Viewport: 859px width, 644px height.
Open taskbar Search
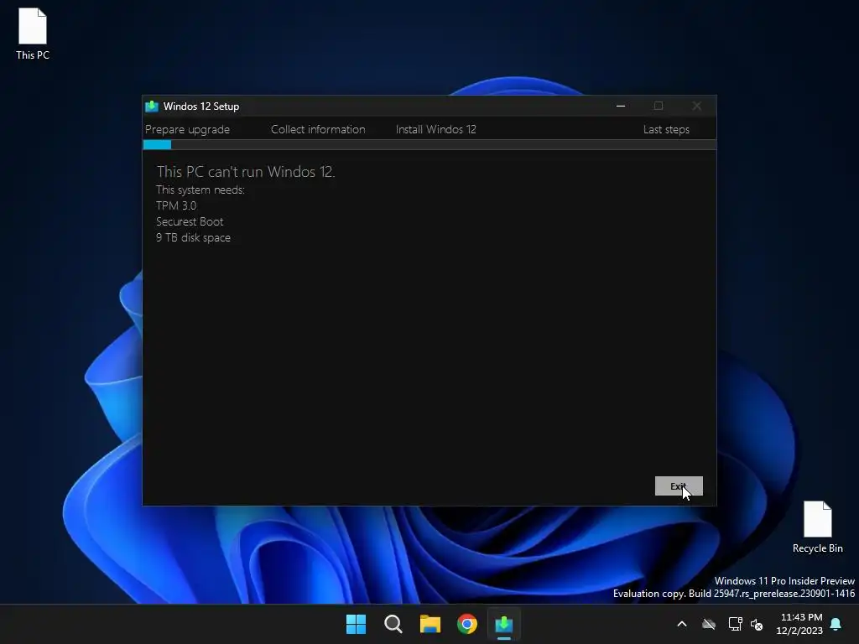[x=393, y=624]
